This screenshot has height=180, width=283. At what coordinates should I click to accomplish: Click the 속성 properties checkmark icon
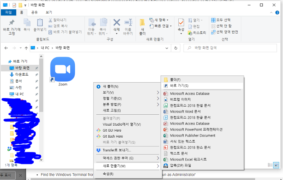tap(181, 23)
